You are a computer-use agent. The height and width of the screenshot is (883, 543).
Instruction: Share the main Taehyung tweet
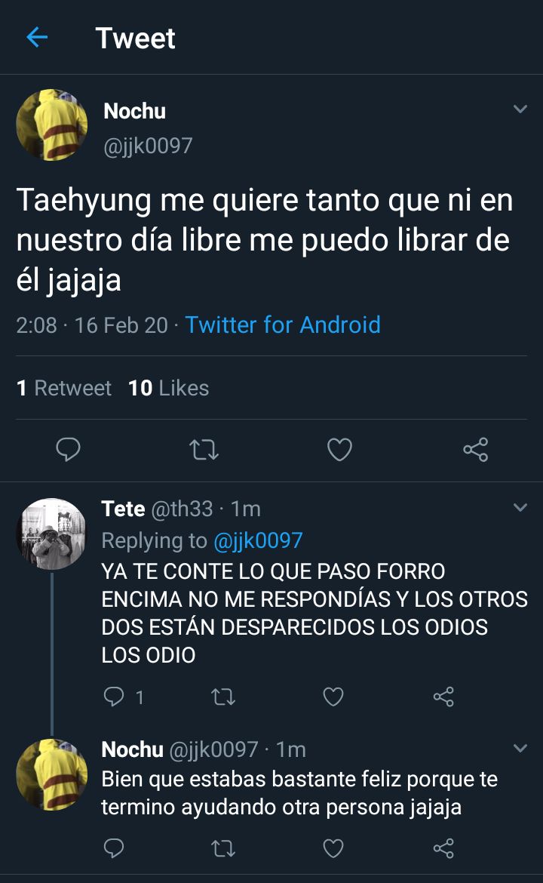click(x=475, y=449)
